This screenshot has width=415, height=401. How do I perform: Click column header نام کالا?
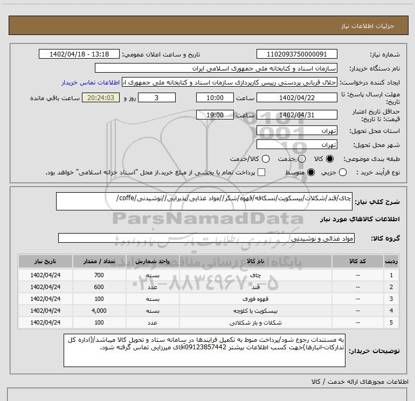click(255, 262)
